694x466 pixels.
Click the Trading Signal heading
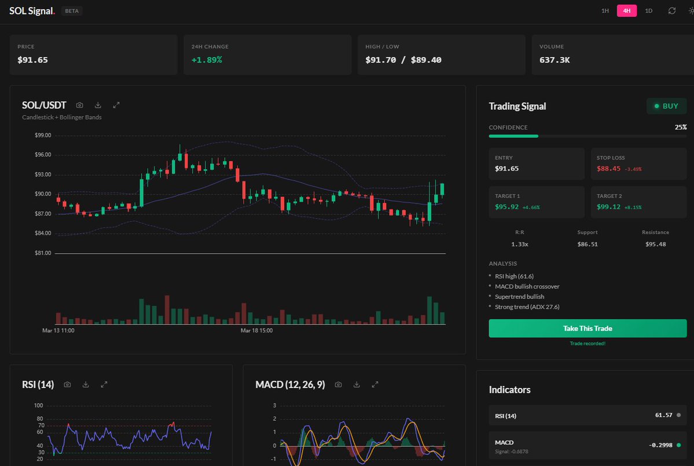[x=517, y=106]
